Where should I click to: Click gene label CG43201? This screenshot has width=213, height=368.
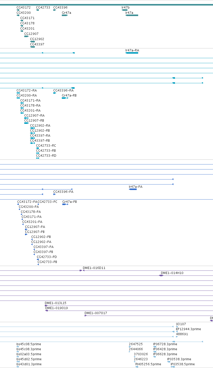pos(28,29)
